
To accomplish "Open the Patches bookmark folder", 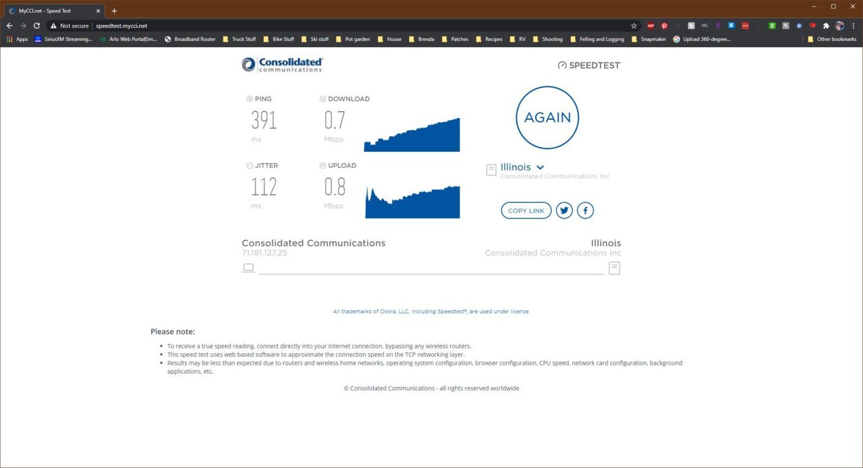I will click(455, 39).
